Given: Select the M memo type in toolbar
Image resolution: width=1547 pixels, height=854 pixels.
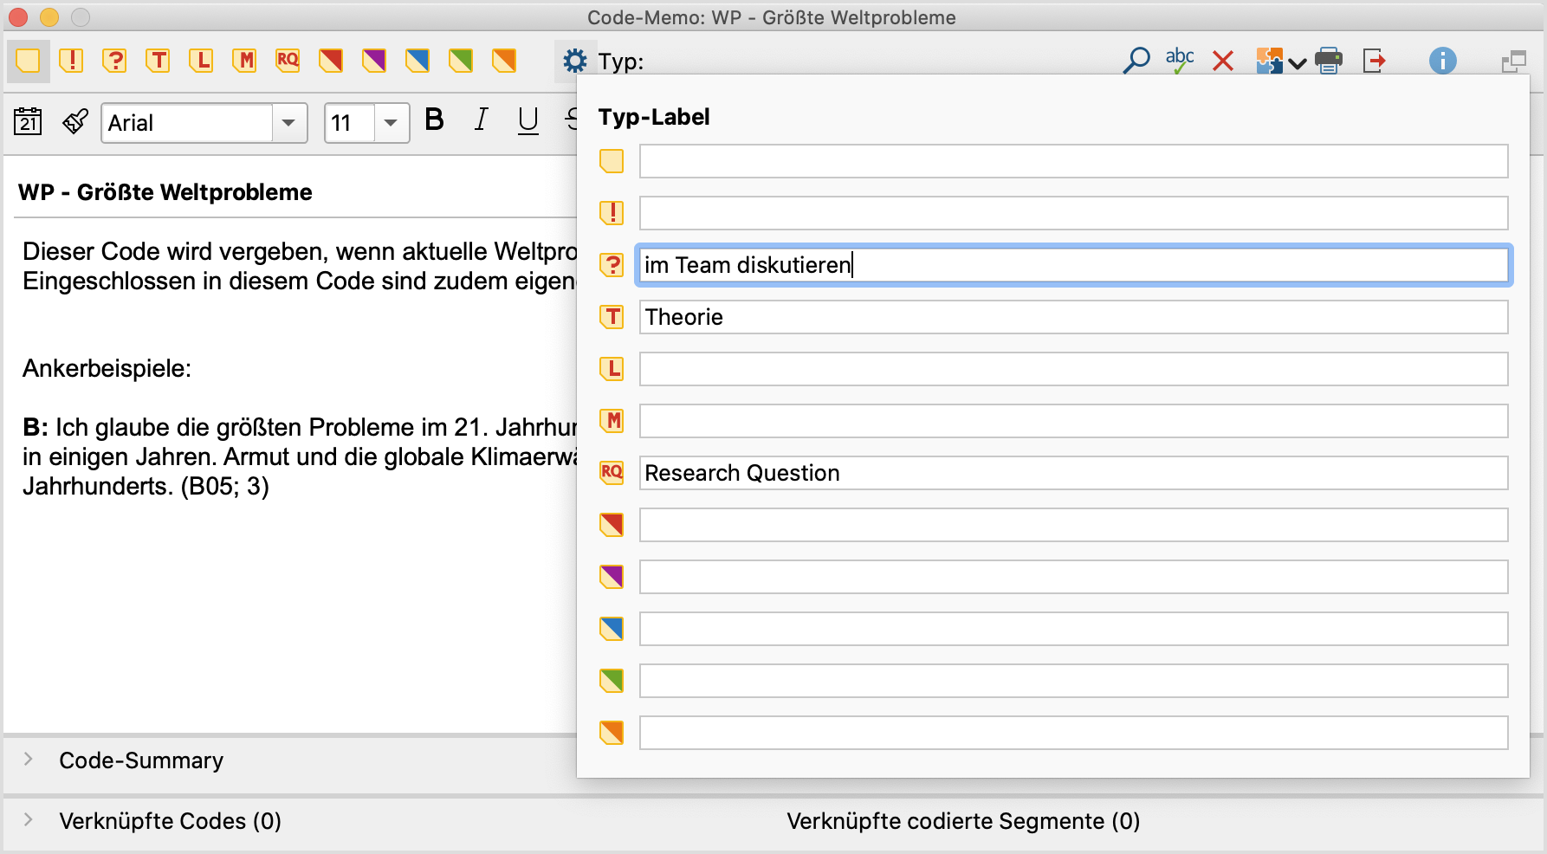Looking at the screenshot, I should (x=244, y=61).
